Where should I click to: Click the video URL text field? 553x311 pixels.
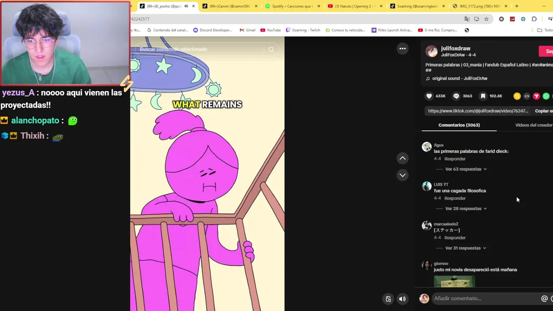[x=478, y=111]
